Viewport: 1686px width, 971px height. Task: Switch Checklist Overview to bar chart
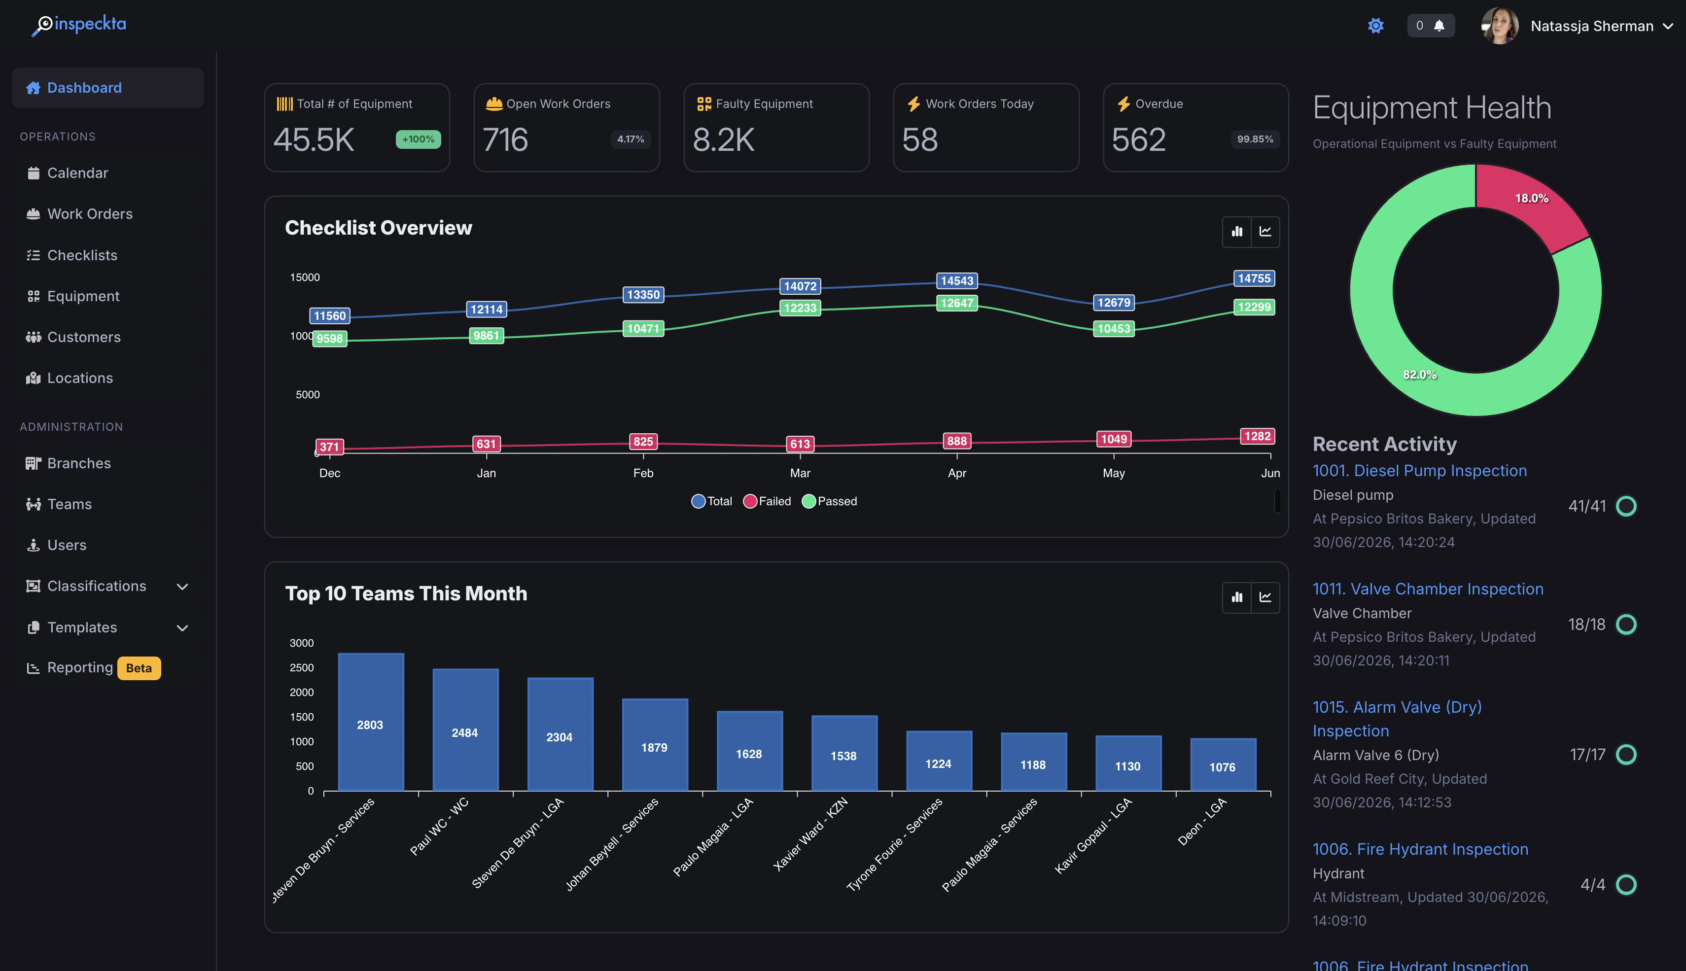click(1236, 232)
